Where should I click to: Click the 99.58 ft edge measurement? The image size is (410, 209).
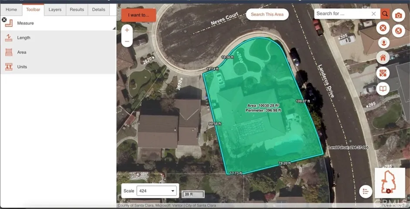pos(215,124)
